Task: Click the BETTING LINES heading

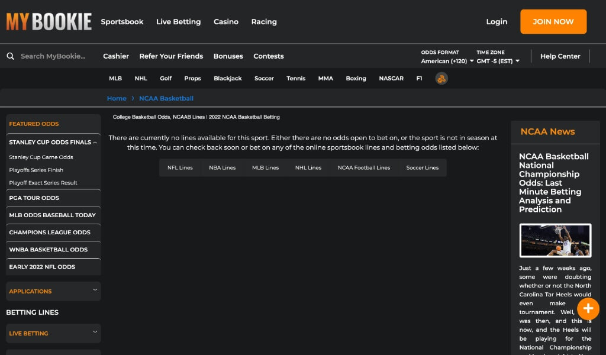Action: (x=33, y=312)
